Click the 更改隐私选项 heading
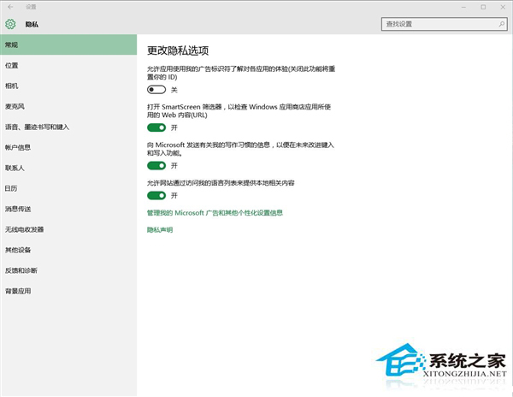This screenshot has height=397, width=513. (178, 50)
